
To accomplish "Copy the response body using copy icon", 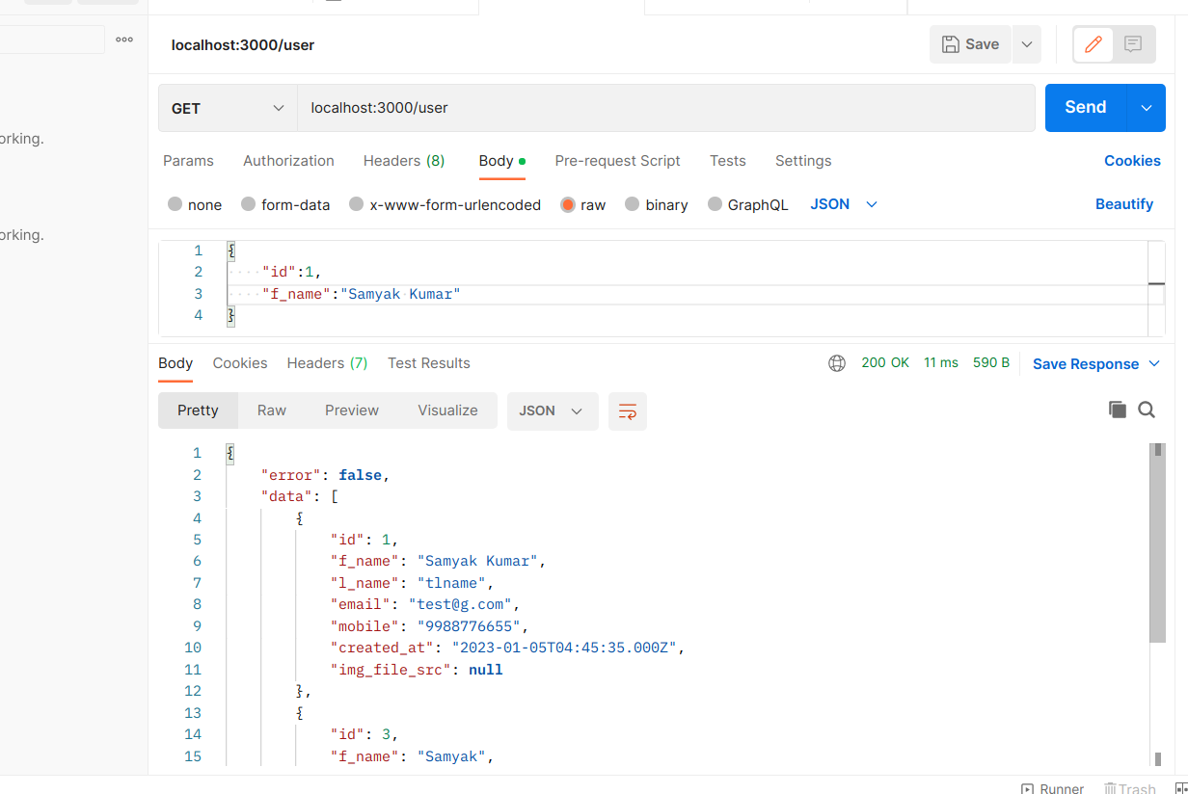I will click(x=1118, y=410).
